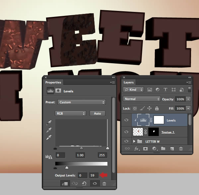Screen dimensions: 199x195
Task: Create new fill or adjustment layer icon
Action: click(155, 149)
